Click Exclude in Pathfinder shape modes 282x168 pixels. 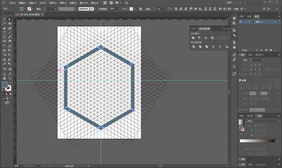coord(212,38)
